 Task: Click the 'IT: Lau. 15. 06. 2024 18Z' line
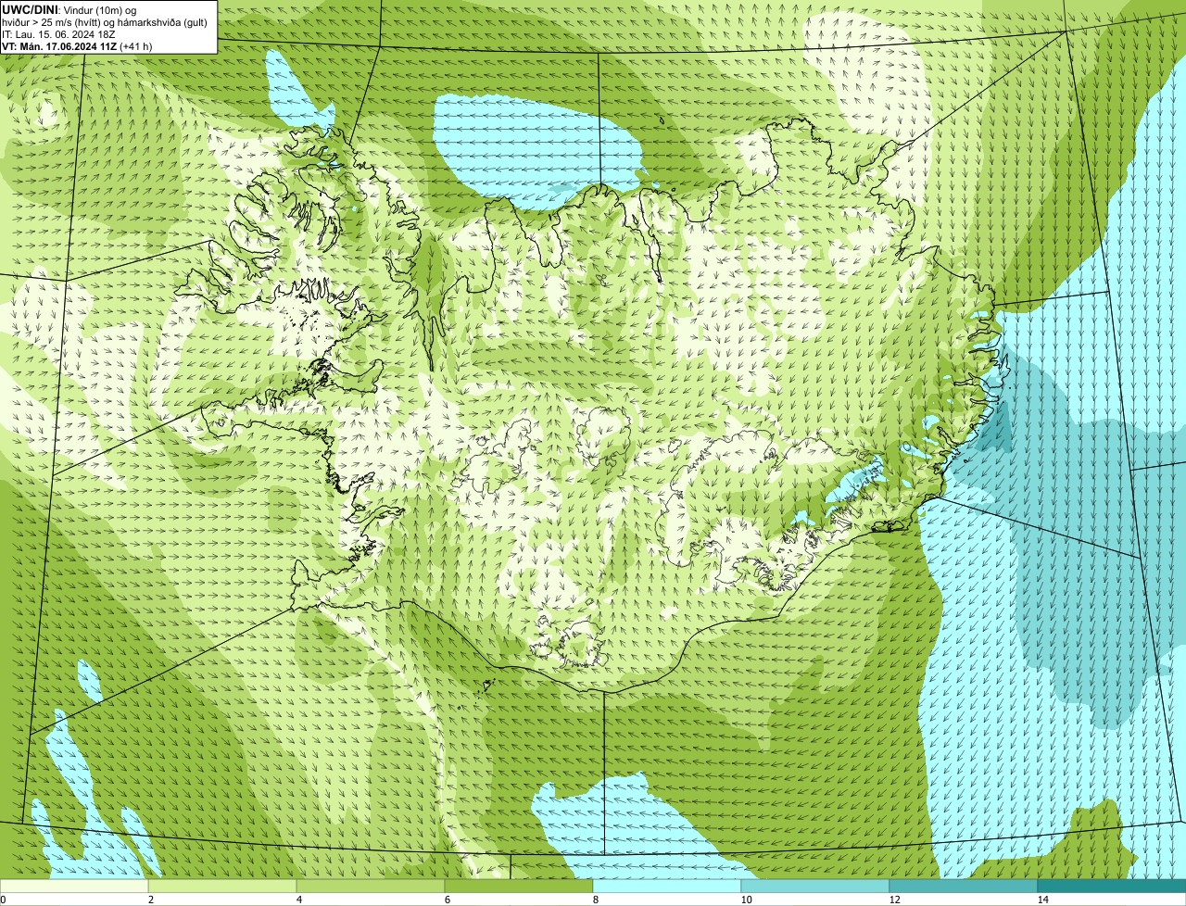click(58, 33)
